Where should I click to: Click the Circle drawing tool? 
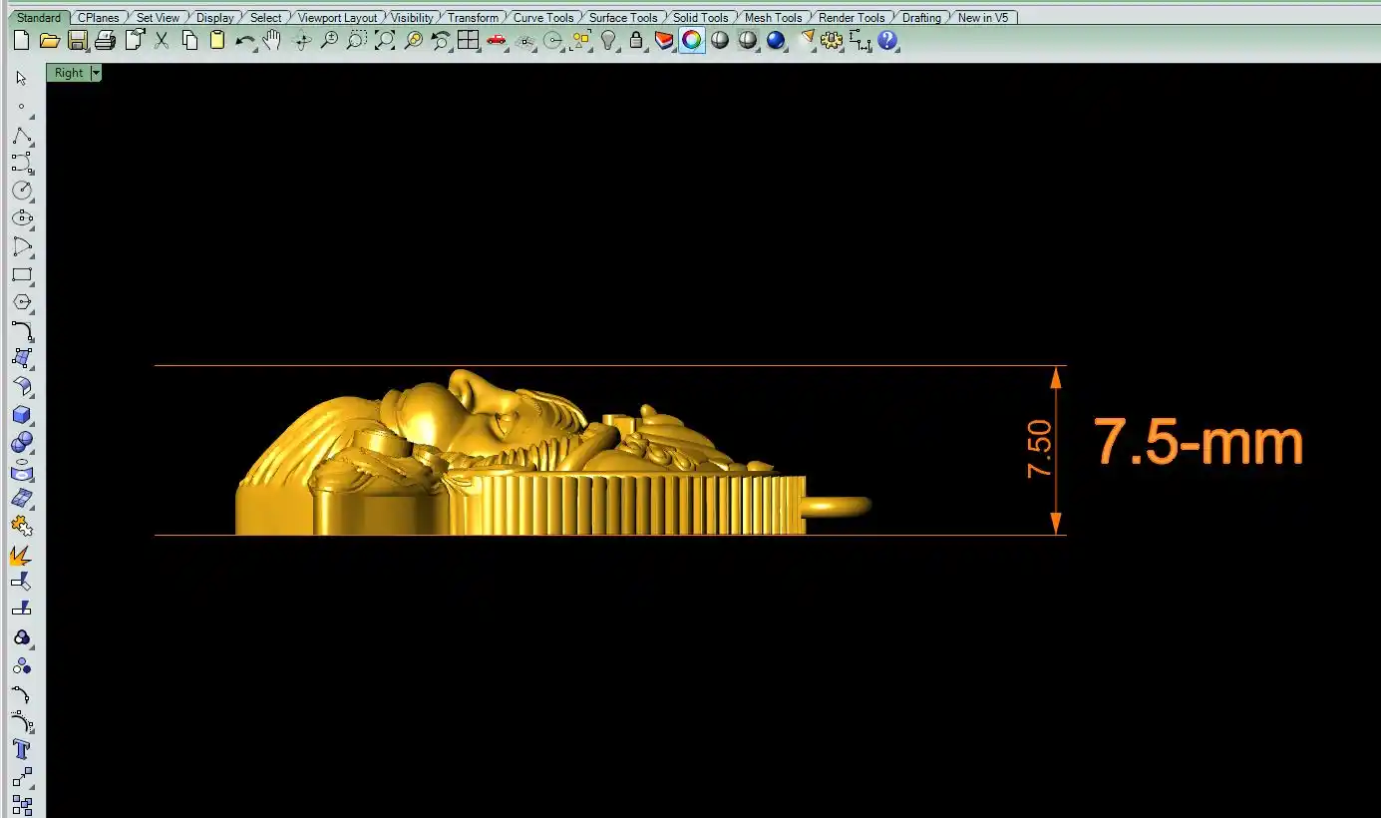(21, 190)
